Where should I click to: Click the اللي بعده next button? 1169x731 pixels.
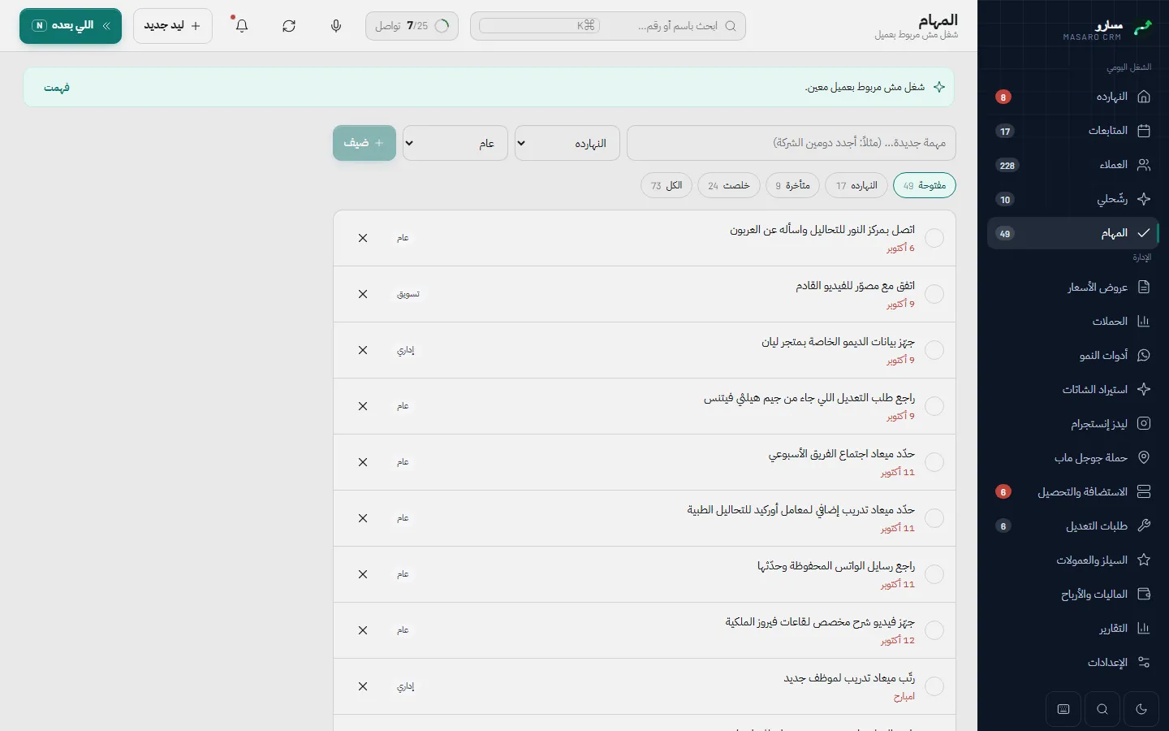click(71, 26)
